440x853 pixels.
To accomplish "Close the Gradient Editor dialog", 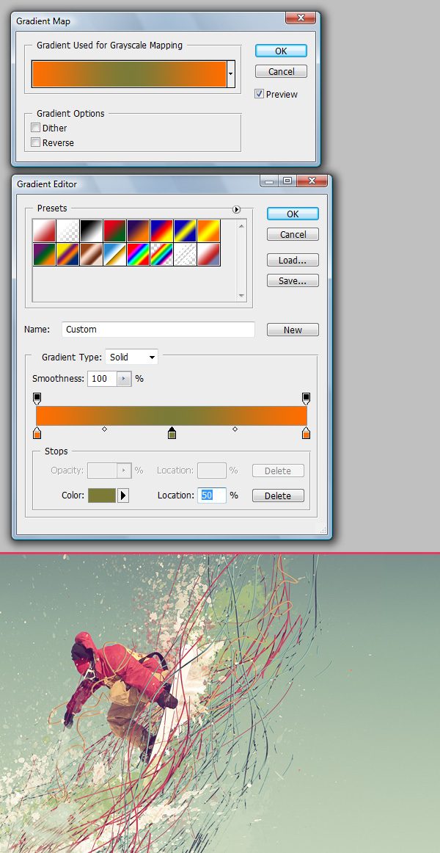I will [312, 181].
